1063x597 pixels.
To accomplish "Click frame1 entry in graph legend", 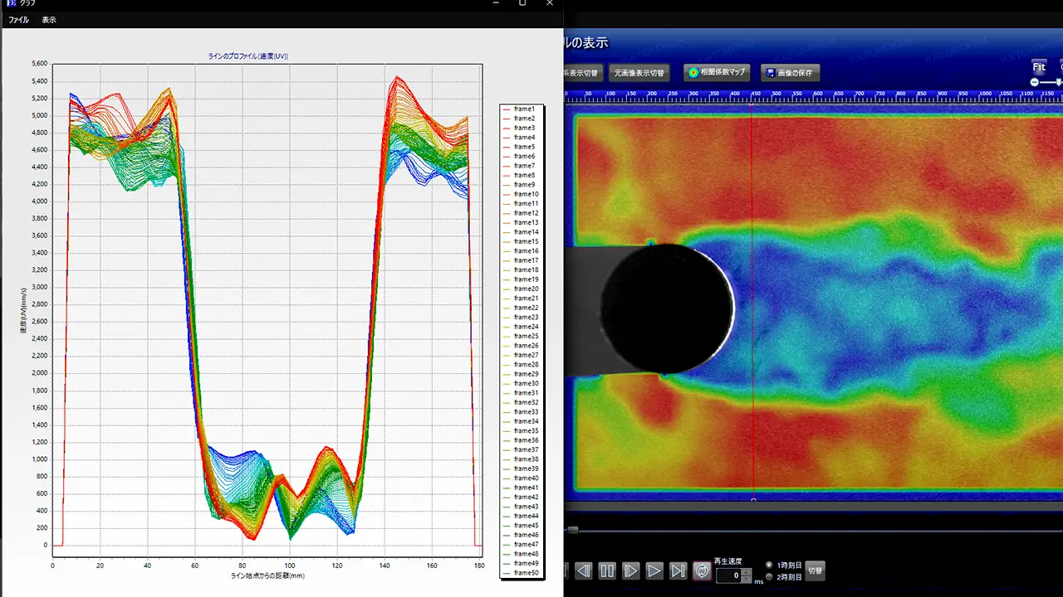I will pos(523,109).
